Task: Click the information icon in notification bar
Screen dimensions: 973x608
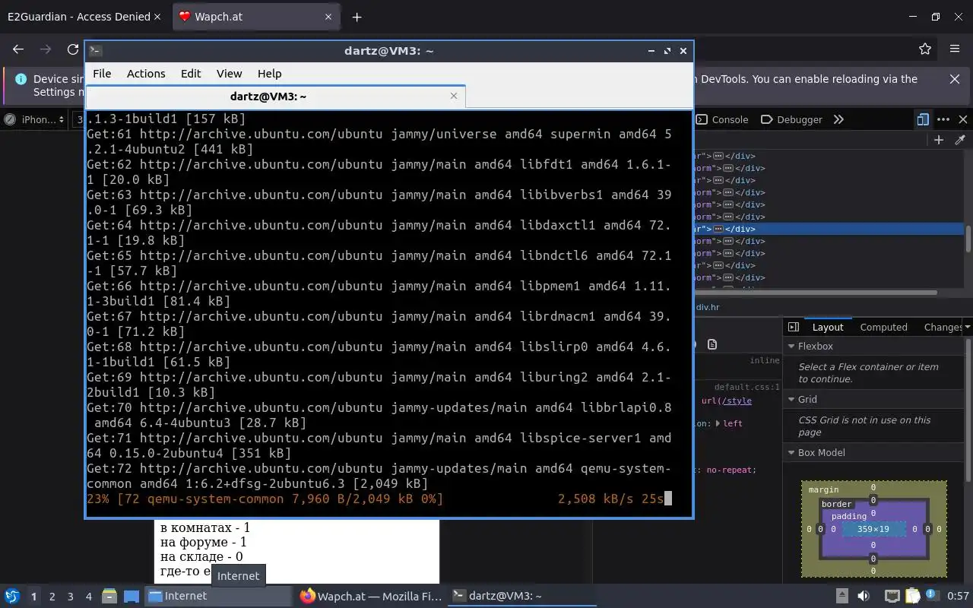Action: click(20, 79)
